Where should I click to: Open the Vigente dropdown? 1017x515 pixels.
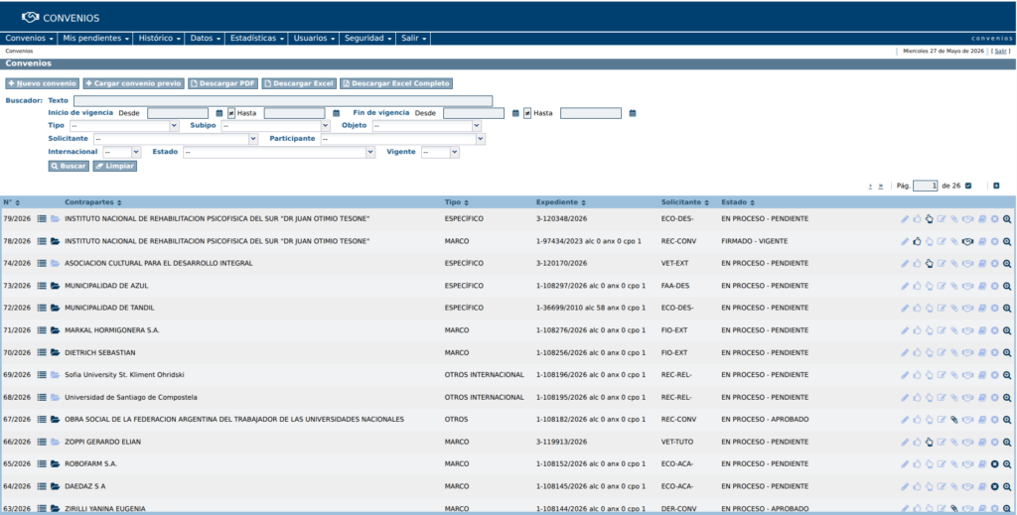pos(440,152)
